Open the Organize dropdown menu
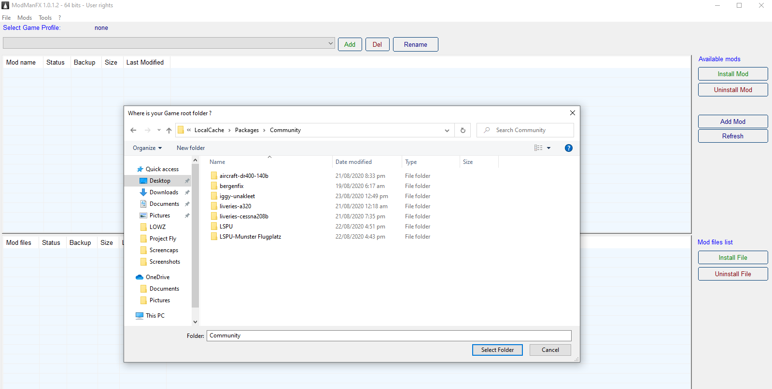Viewport: 772px width, 389px height. pos(147,148)
